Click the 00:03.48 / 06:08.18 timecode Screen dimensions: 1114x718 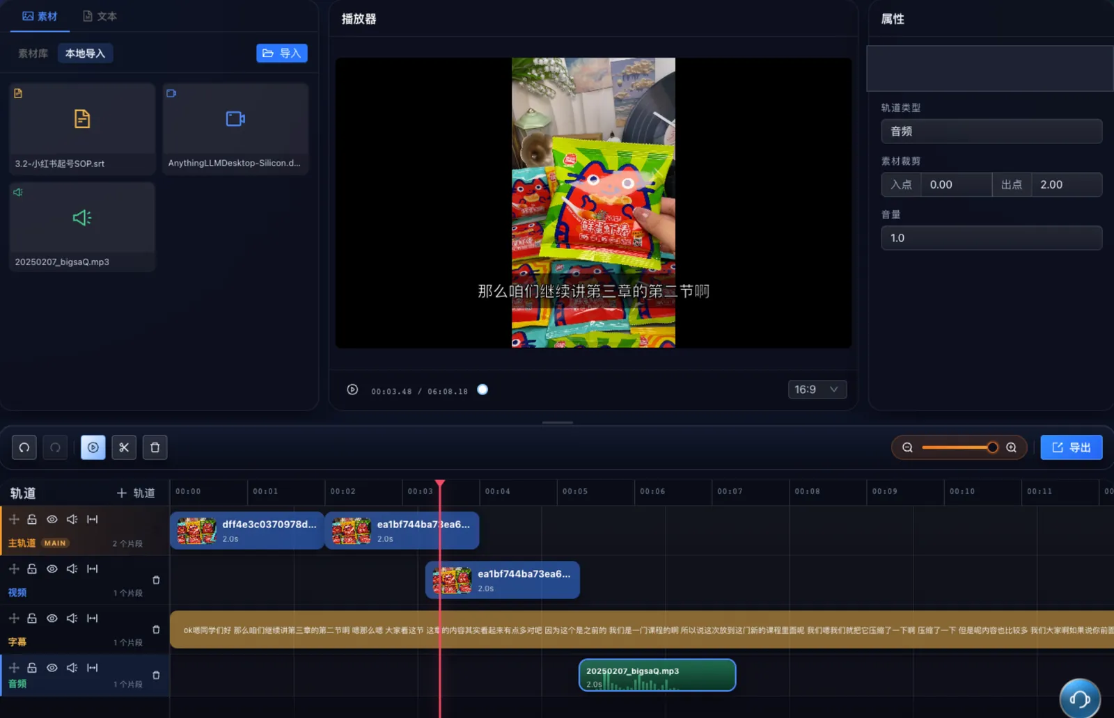(419, 392)
